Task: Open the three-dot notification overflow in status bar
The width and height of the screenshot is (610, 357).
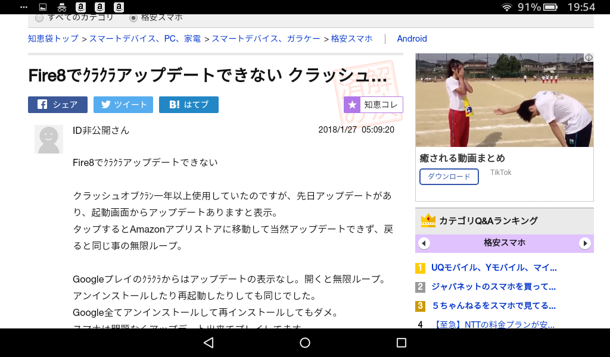Action: (x=24, y=7)
